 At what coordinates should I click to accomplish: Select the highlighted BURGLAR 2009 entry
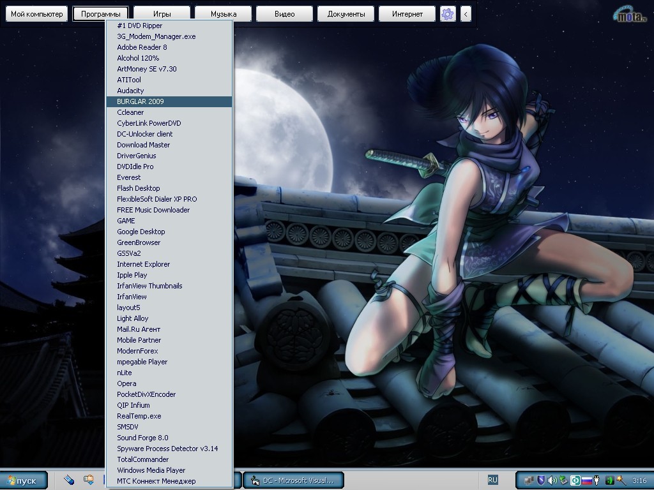point(169,101)
